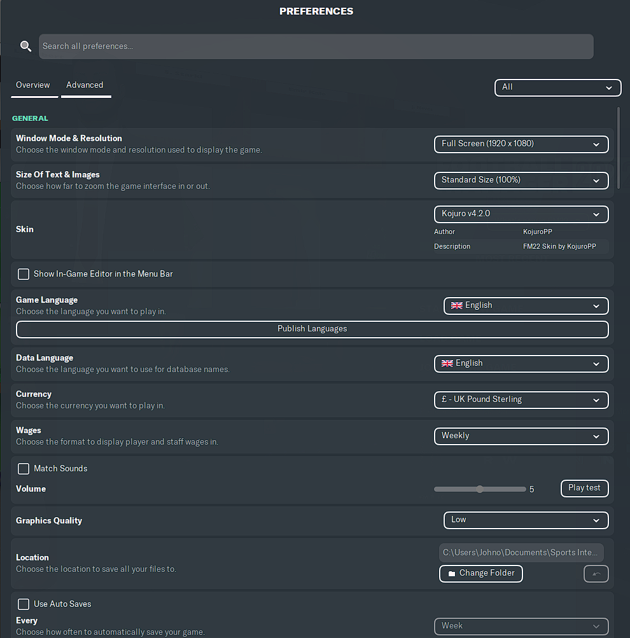This screenshot has width=630, height=638.
Task: Click the reset folder location arrow icon
Action: (x=596, y=574)
